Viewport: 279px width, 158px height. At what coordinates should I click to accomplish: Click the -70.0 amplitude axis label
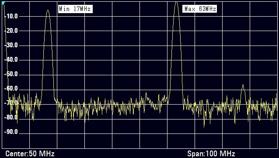point(11,103)
